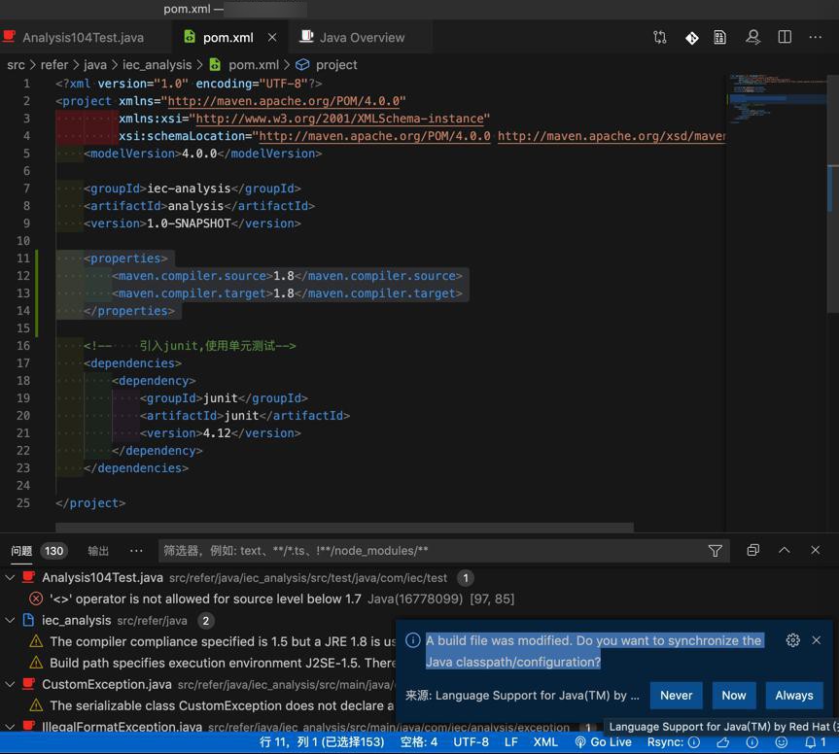
Task: Open the editor's more actions ellipsis menu
Action: (x=815, y=37)
